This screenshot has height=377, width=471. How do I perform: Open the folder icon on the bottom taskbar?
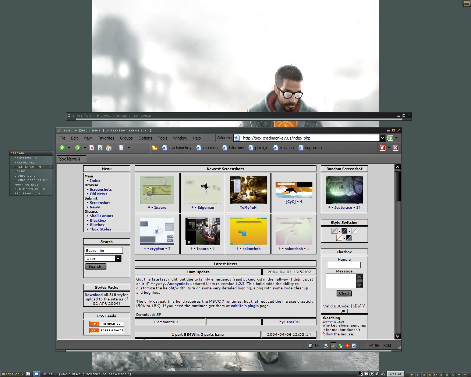pos(28,374)
